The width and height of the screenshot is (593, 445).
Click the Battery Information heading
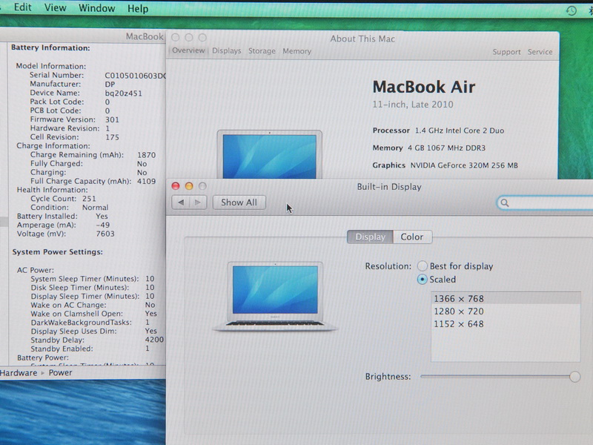50,47
